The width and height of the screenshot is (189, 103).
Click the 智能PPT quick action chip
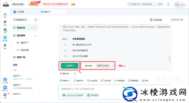(65, 81)
